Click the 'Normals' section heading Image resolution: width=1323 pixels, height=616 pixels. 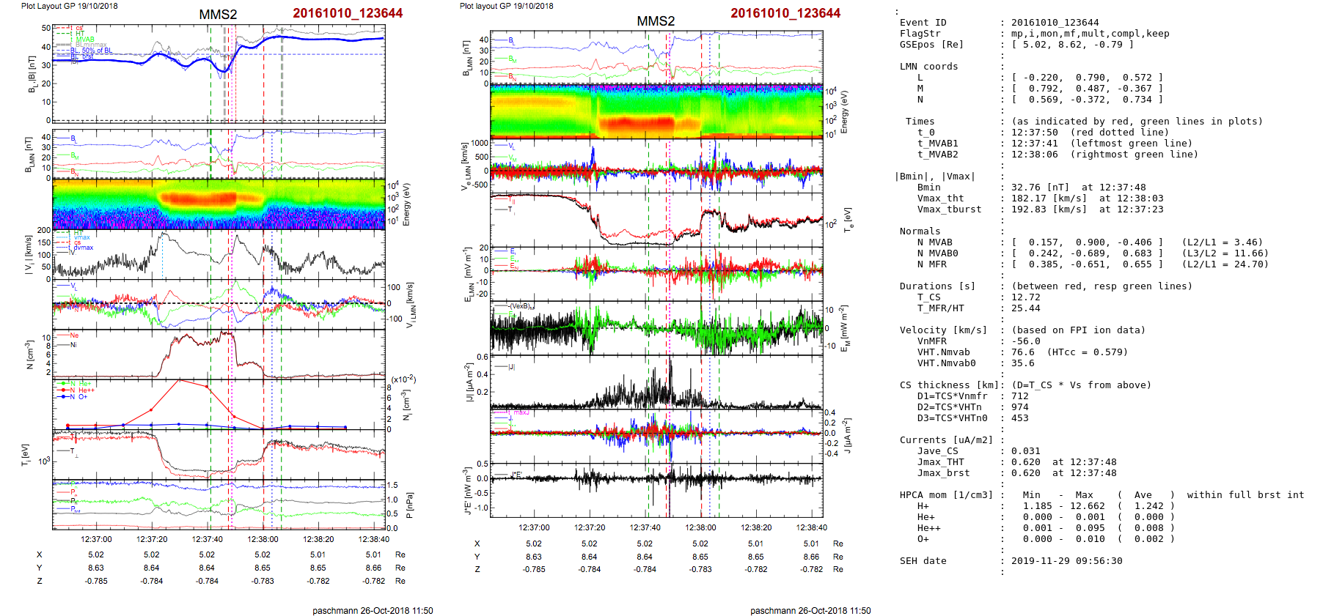(x=920, y=231)
